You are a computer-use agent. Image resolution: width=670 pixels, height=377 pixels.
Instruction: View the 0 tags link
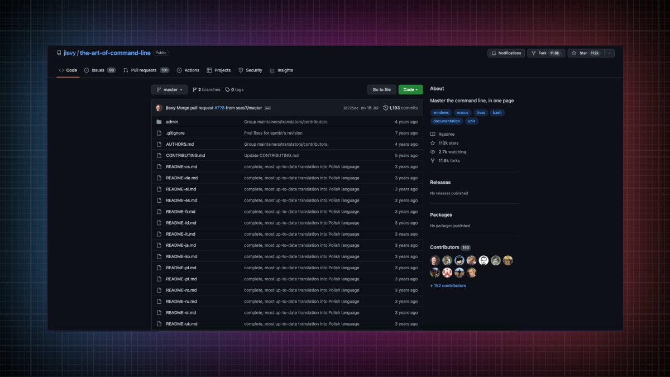[x=234, y=89]
